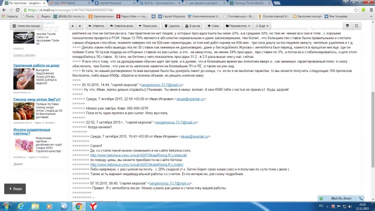The width and height of the screenshot is (375, 211).
Task: Go to next message with down arrow
Action: 80,26
